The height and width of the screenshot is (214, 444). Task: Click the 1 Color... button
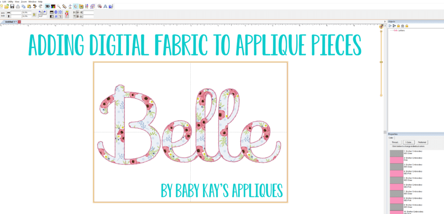tap(408, 143)
